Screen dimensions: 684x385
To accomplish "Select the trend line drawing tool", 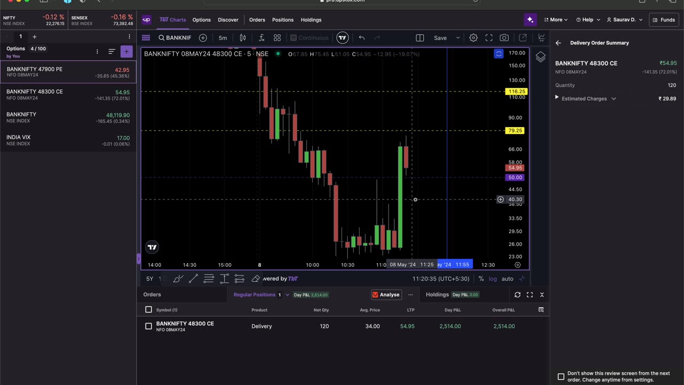I will [x=193, y=279].
